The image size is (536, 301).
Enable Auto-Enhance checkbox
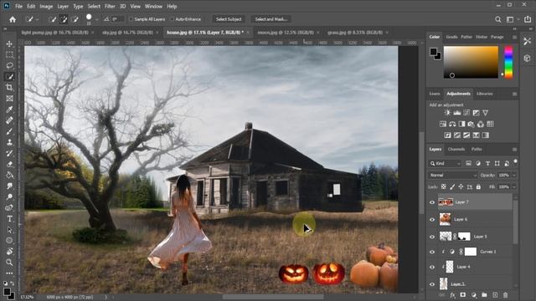(172, 19)
